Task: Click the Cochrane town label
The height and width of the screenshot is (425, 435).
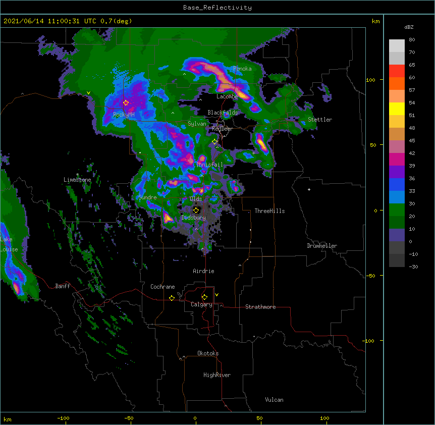Action: (x=162, y=287)
